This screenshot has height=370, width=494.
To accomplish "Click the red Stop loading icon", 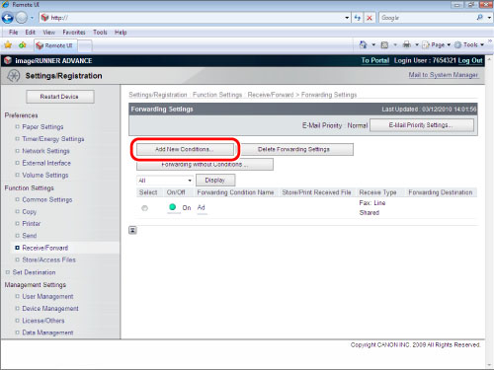I will pyautogui.click(x=370, y=18).
